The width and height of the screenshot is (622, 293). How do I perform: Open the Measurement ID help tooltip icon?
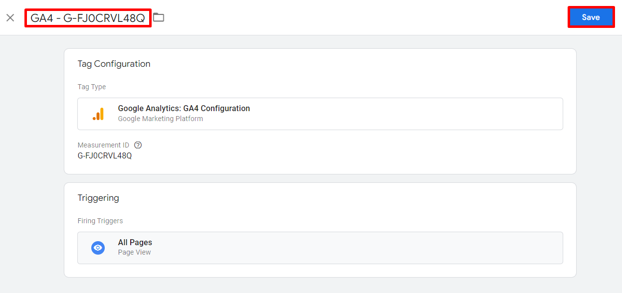[x=138, y=145]
